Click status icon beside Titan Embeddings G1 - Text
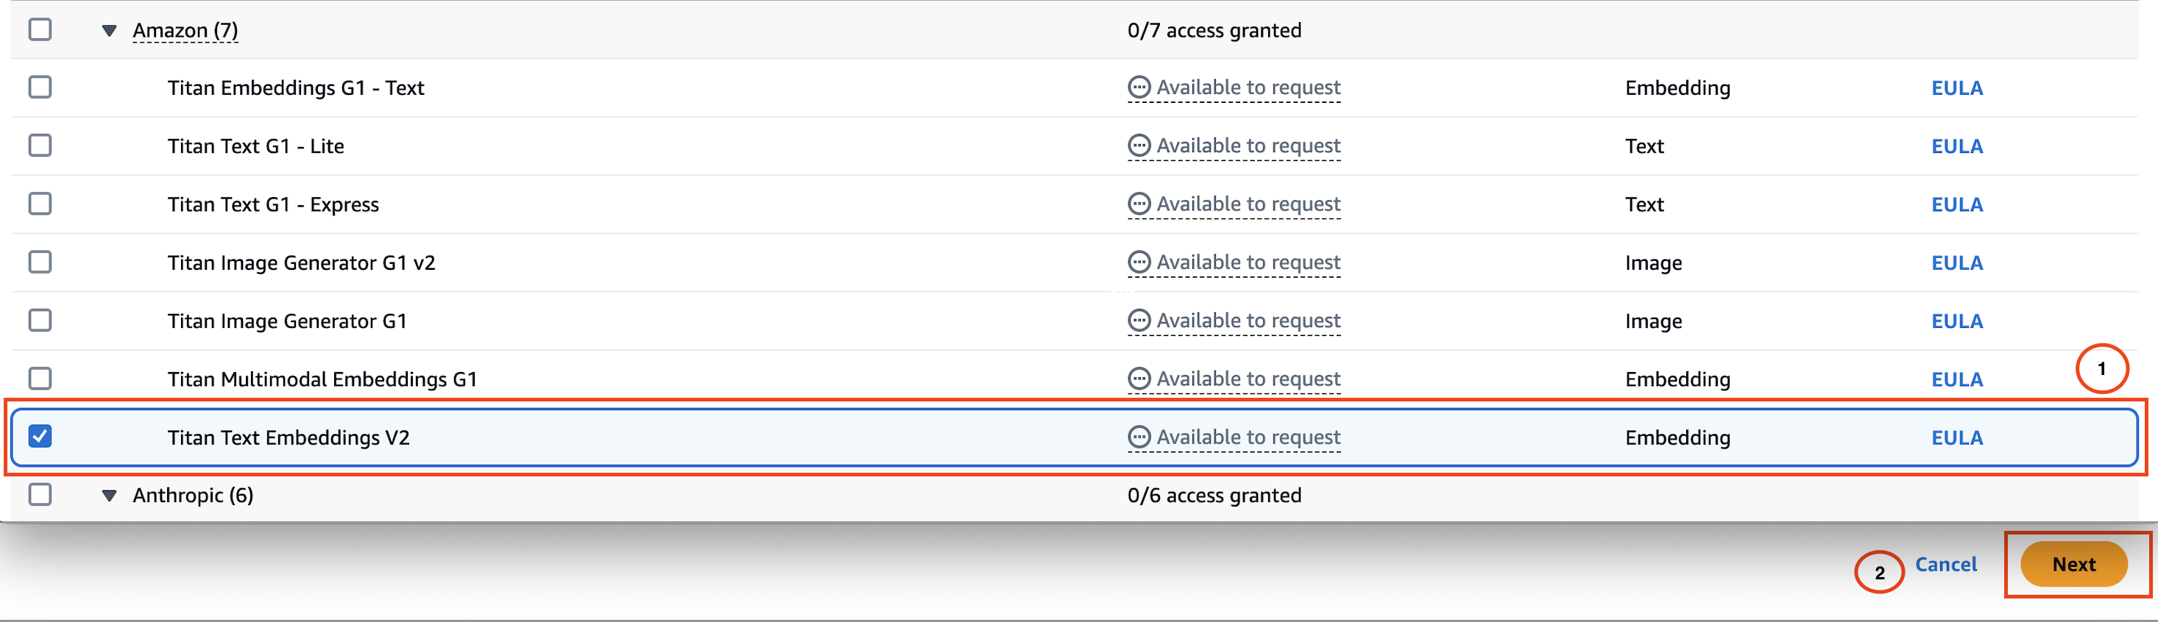The height and width of the screenshot is (622, 2158). click(x=1139, y=87)
